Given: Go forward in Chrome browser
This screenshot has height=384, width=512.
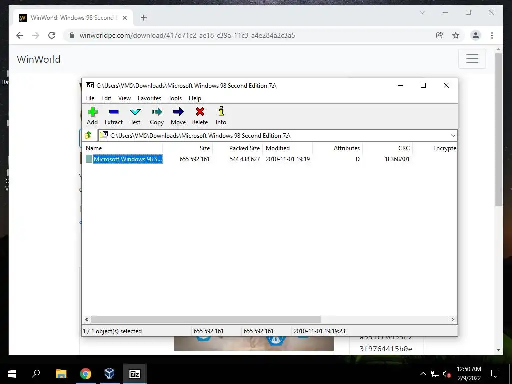Looking at the screenshot, I should point(36,35).
